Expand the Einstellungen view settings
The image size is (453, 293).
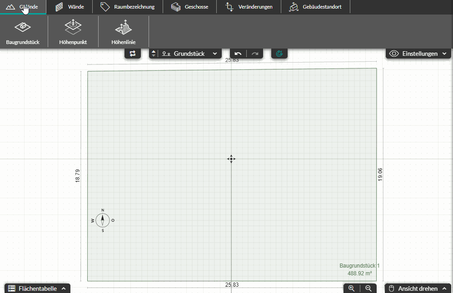tap(418, 54)
